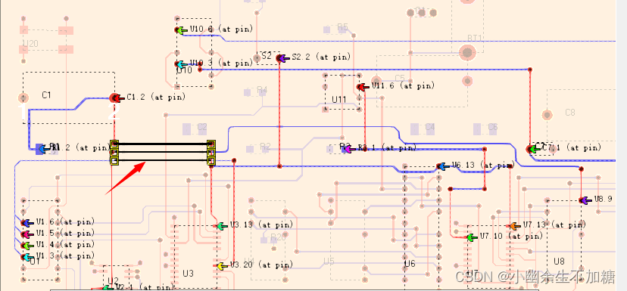Viewport: 627px width, 291px height.
Task: Select the faded C8 label
Action: coord(569,113)
